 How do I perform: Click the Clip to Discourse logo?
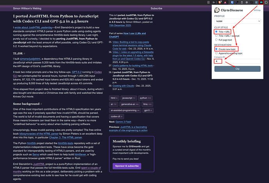coord(217,10)
